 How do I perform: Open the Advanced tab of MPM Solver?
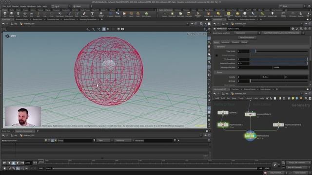pos(225,42)
